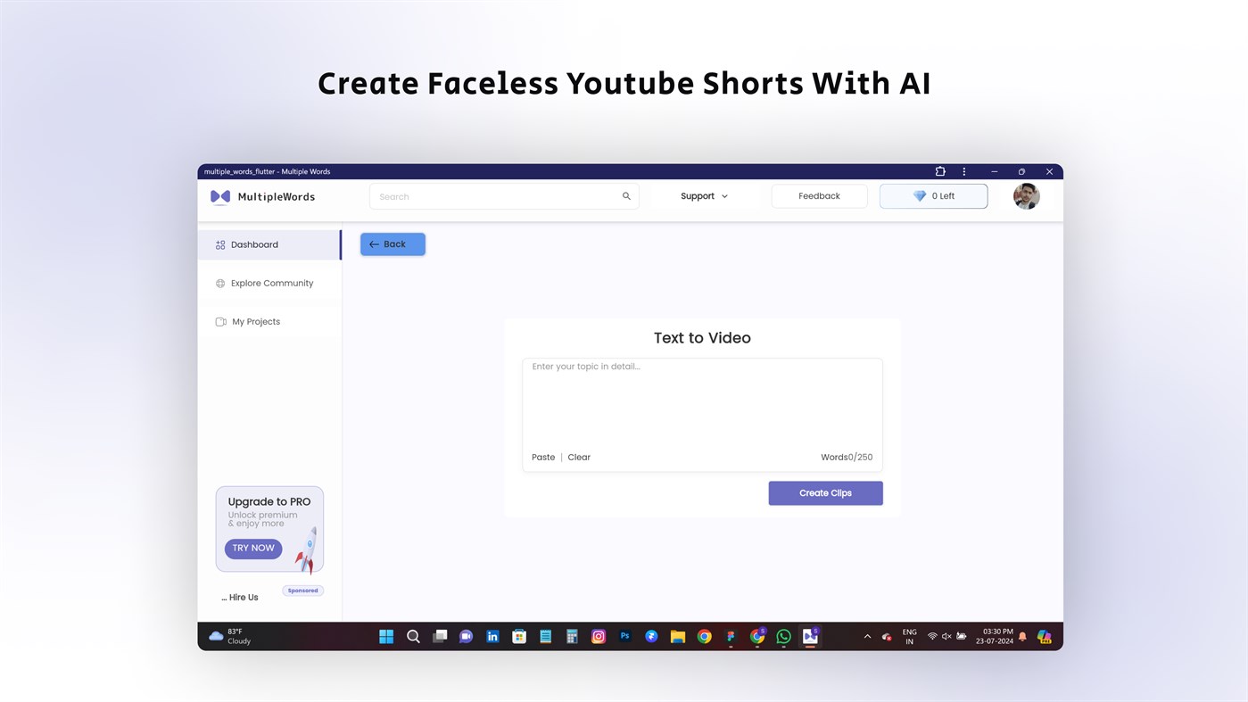Click the Feedback menu item
The image size is (1248, 702).
[818, 195]
